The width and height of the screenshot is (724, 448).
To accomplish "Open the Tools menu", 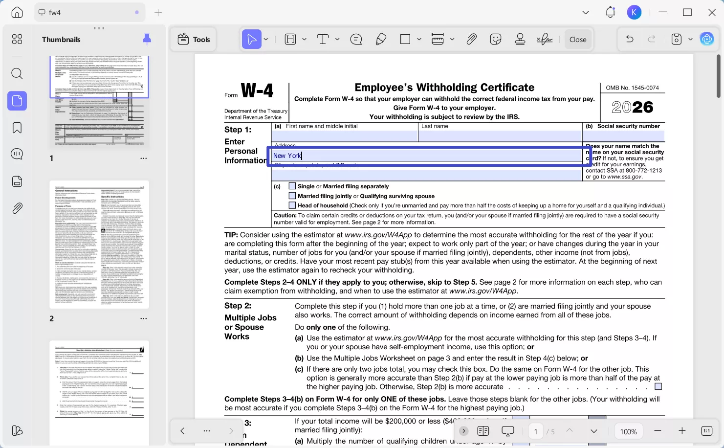I will [194, 39].
